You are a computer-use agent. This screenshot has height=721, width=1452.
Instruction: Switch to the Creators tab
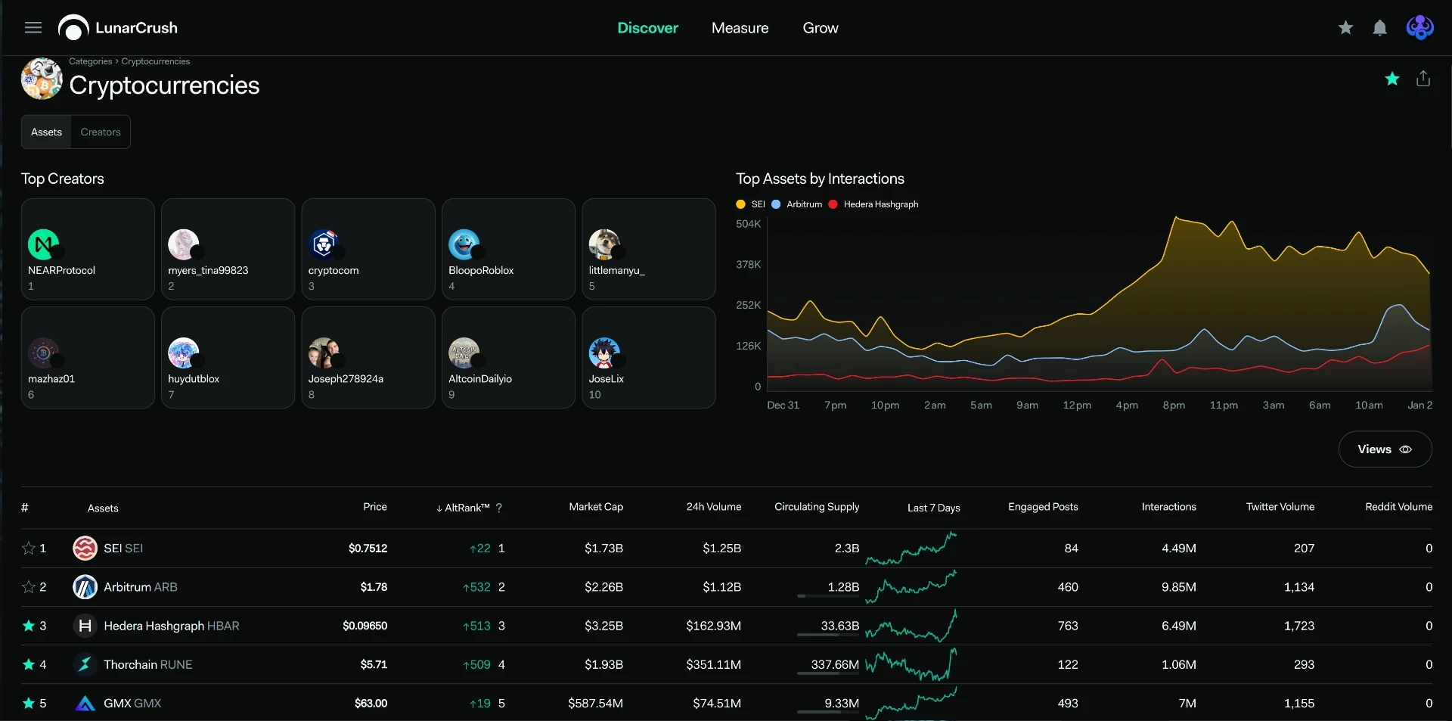point(101,132)
